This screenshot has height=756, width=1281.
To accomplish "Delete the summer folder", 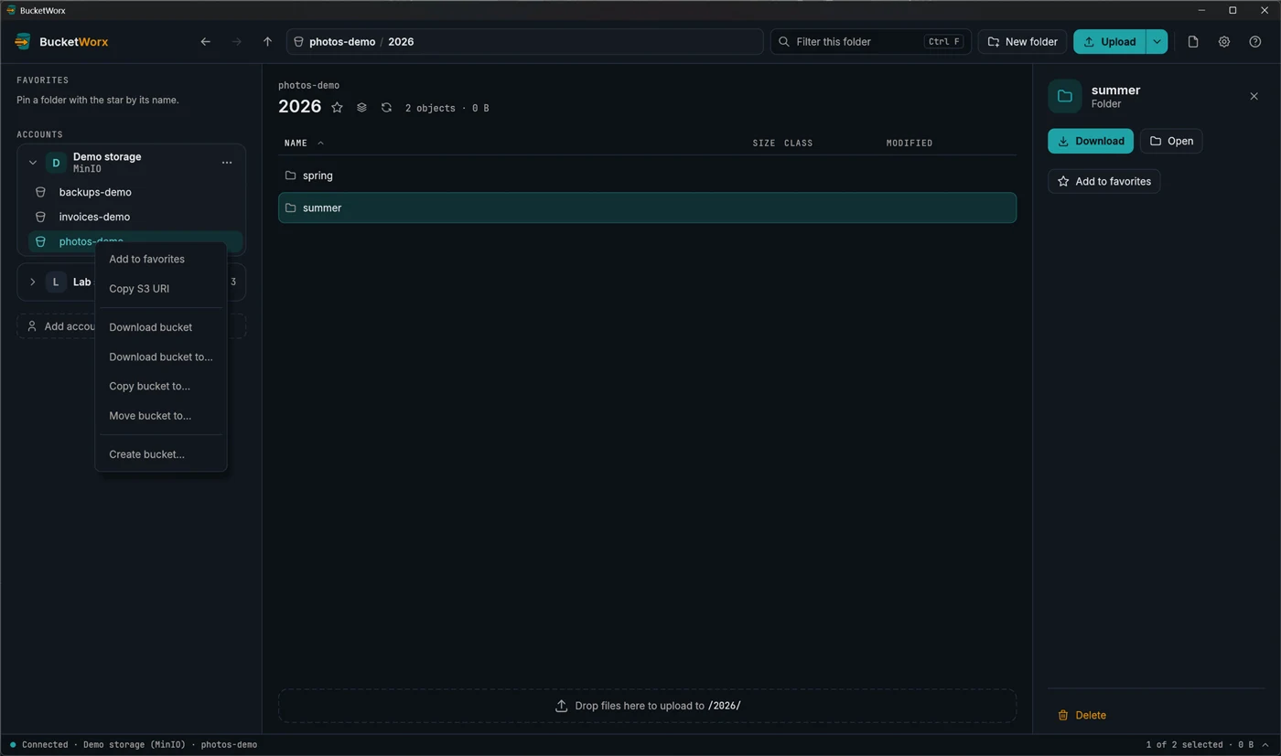I will (x=1082, y=715).
